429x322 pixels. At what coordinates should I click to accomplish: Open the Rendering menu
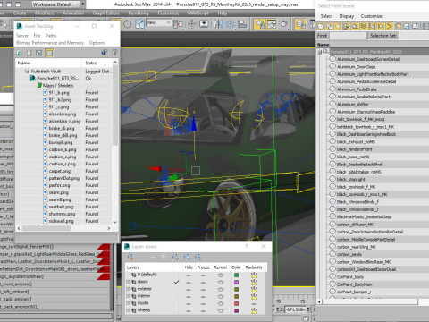click(139, 13)
